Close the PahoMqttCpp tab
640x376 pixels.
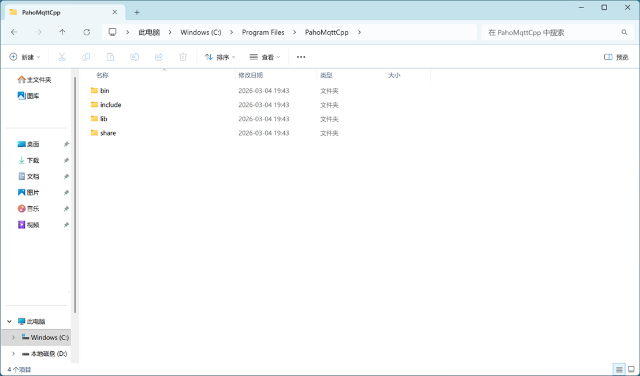pyautogui.click(x=115, y=12)
